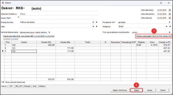Add new Kategoria with plus icon
The height and width of the screenshot is (95, 173).
tap(170, 26)
